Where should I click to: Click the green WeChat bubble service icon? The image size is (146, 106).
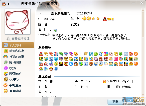(96, 54)
